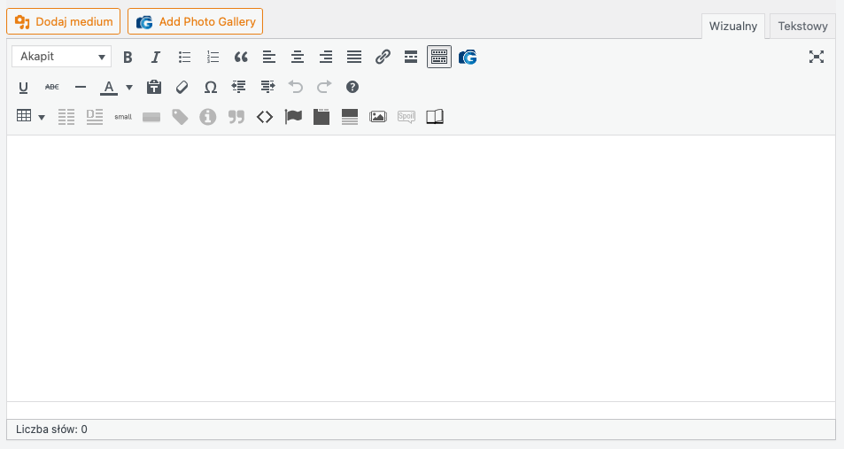This screenshot has height=449, width=844.
Task: Click the dark box panel icon
Action: 321,117
